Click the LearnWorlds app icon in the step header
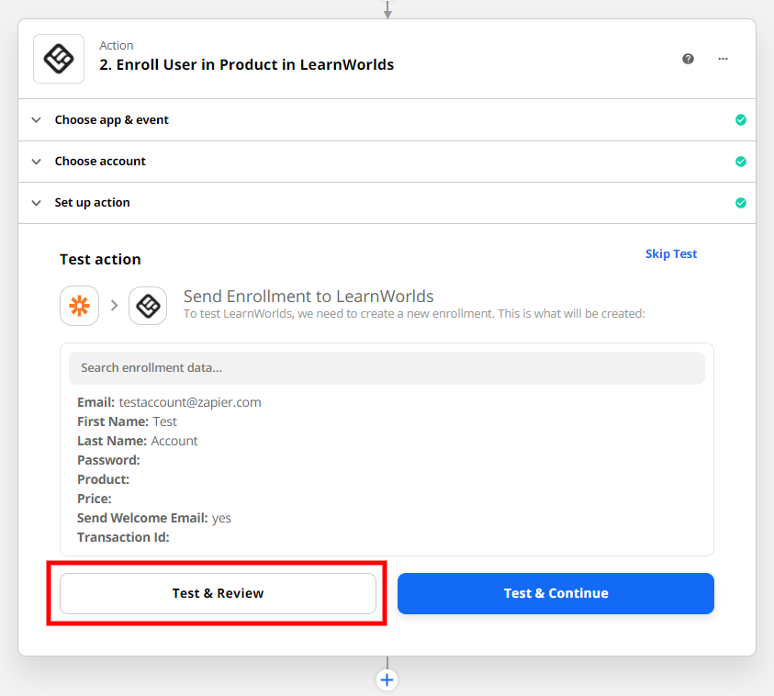Screen dimensions: 774x696 pyautogui.click(x=58, y=58)
